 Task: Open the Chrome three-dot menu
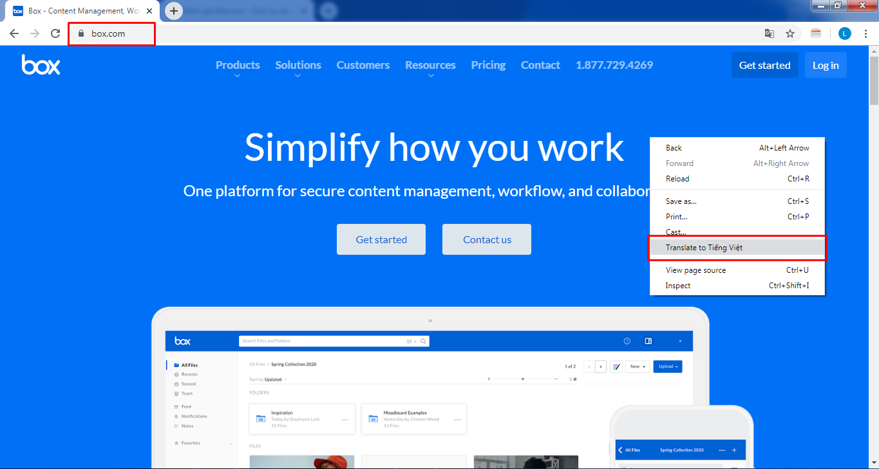coord(865,33)
